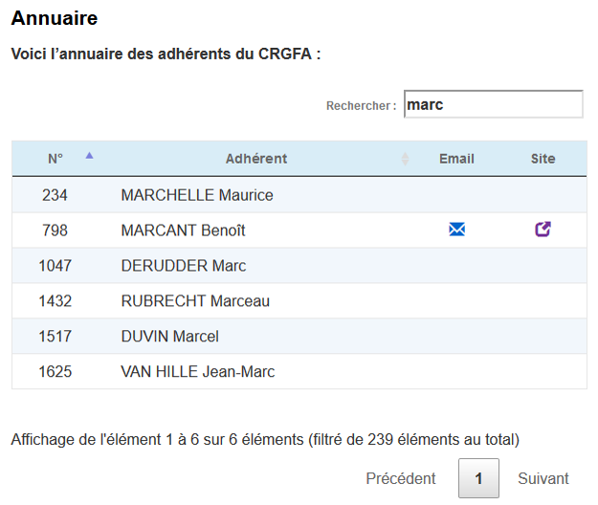Select the RUBRECHT Marceau row

click(299, 301)
